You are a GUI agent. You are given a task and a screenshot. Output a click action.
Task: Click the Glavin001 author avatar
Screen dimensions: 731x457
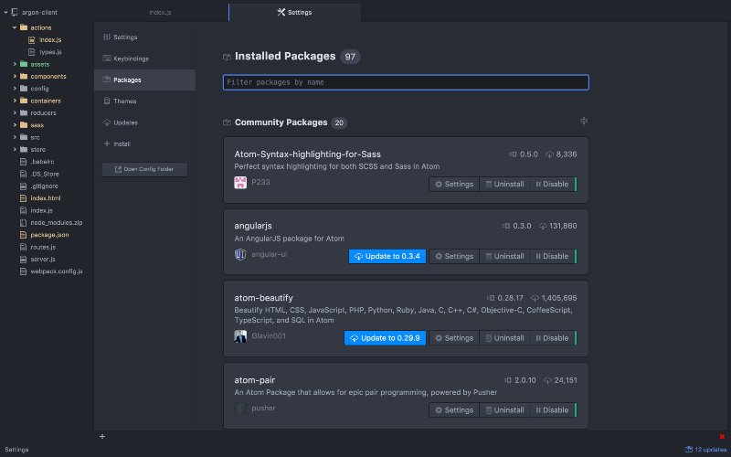pos(240,336)
